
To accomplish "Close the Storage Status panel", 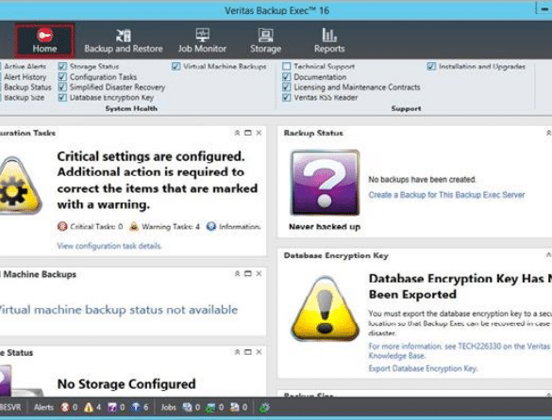I will pos(259,352).
